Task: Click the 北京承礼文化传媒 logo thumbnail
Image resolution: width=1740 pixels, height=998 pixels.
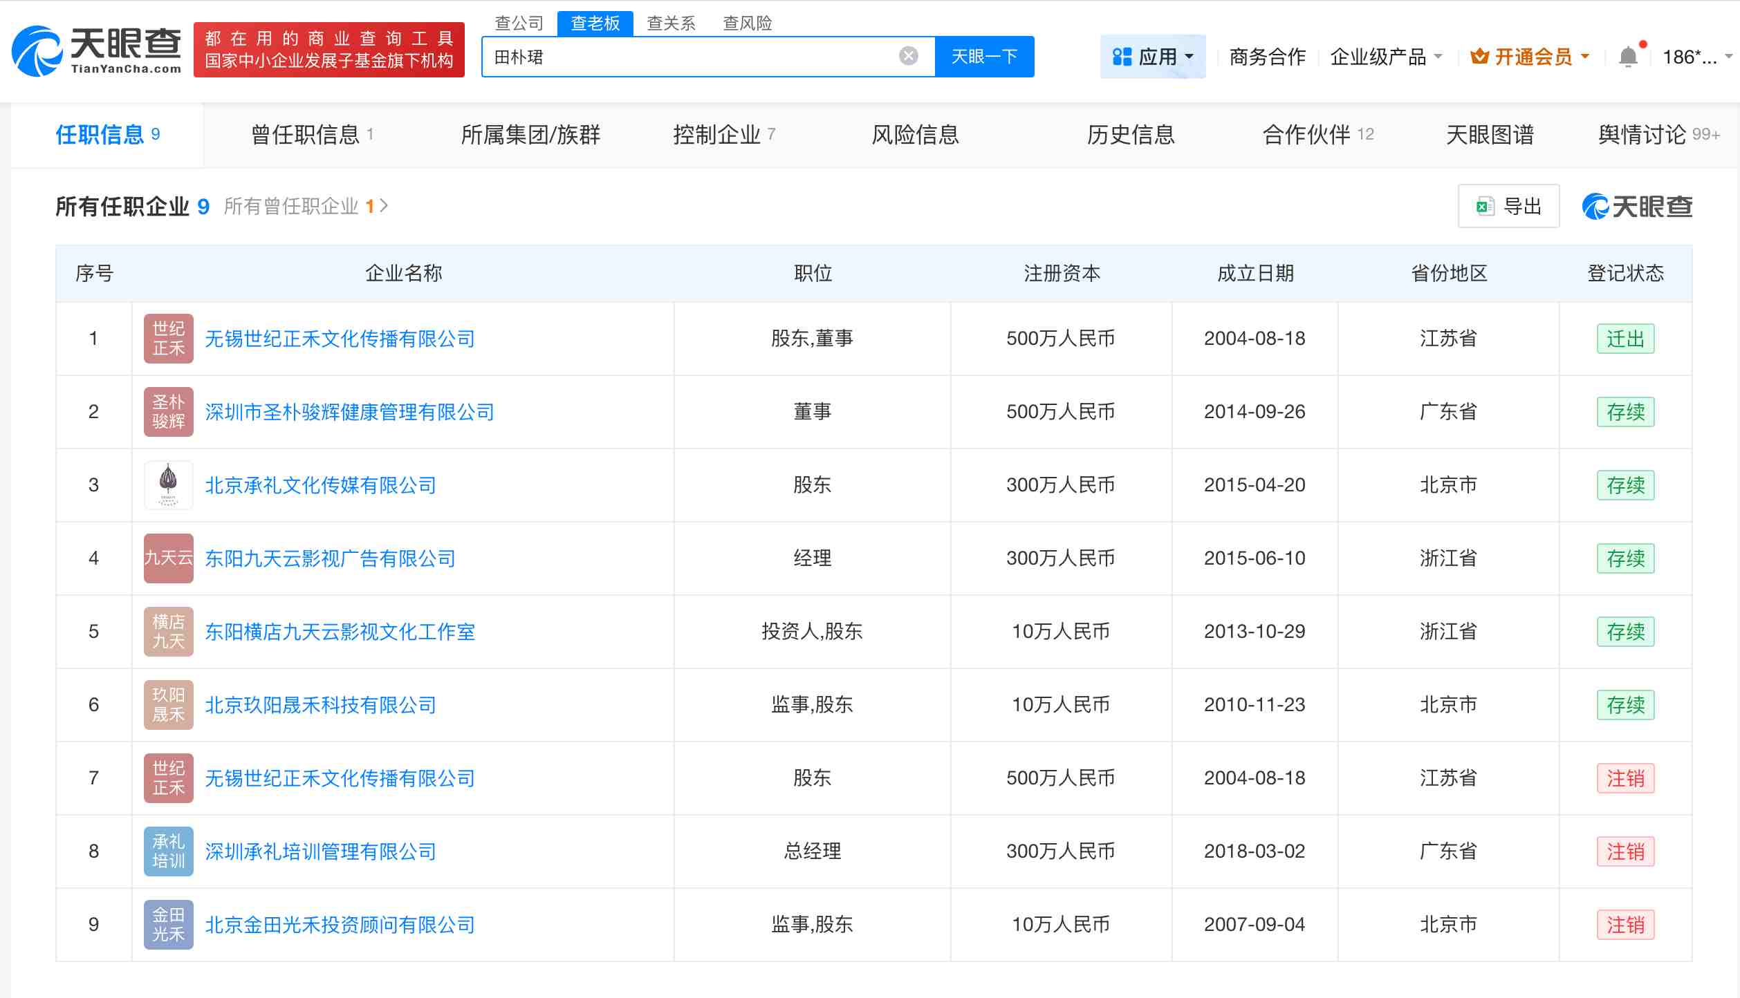Action: pos(168,484)
